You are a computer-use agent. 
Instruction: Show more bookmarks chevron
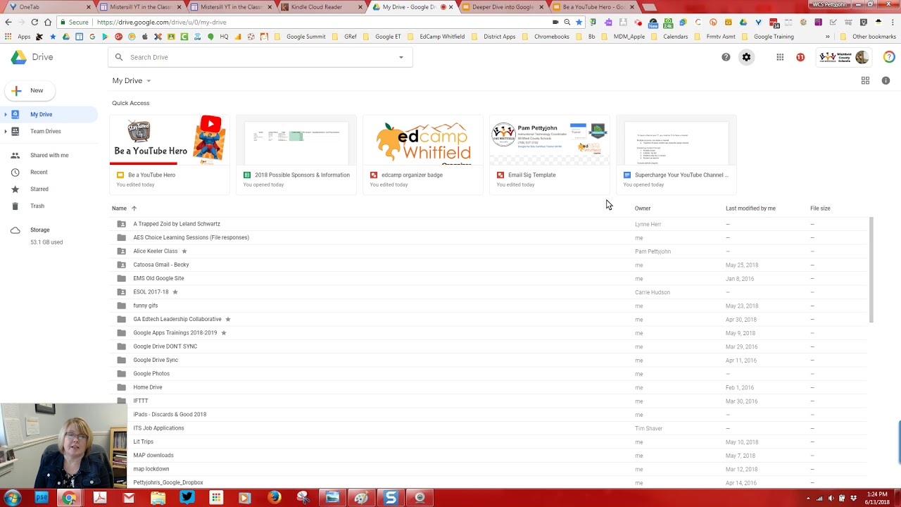(828, 37)
